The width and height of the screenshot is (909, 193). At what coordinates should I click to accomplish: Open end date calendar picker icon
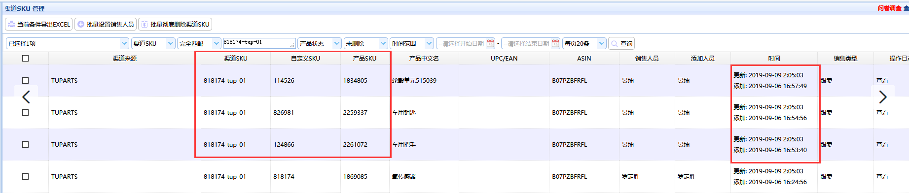pos(555,43)
